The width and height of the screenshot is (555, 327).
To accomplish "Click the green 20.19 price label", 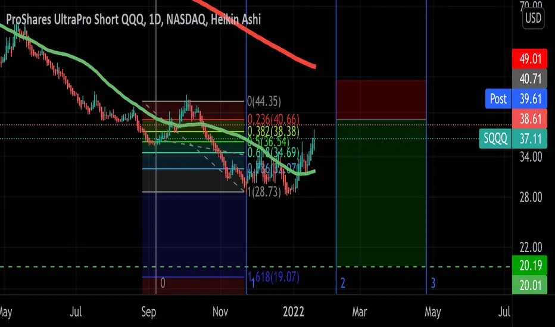I will point(530,265).
